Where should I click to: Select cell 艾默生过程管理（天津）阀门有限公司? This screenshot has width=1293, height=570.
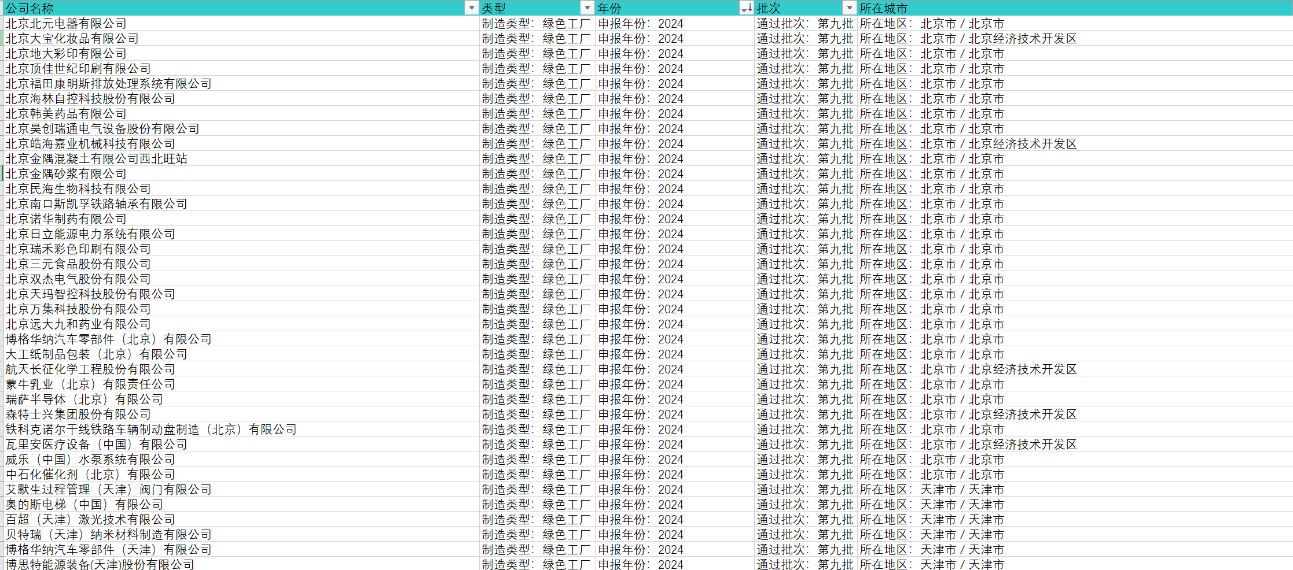coord(241,490)
